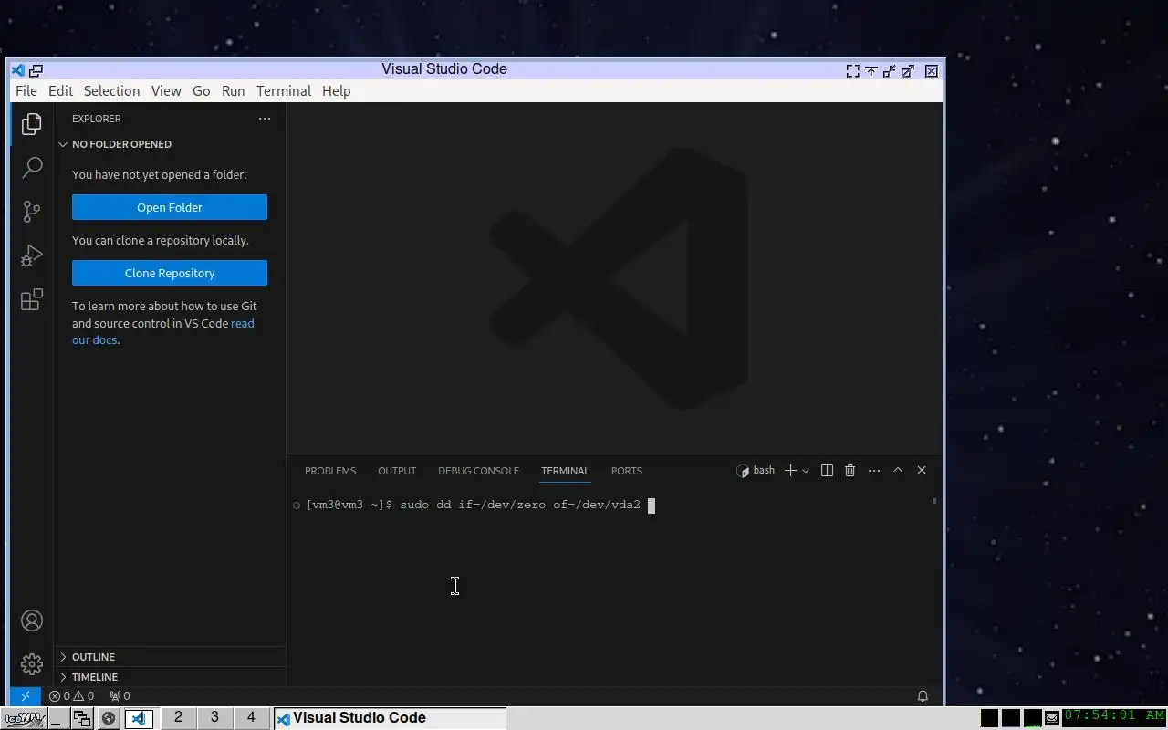Select the Terminal panel tab
This screenshot has height=730, width=1168.
click(565, 471)
